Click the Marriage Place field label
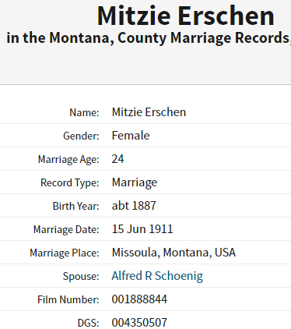The width and height of the screenshot is (291, 329). pos(65,253)
